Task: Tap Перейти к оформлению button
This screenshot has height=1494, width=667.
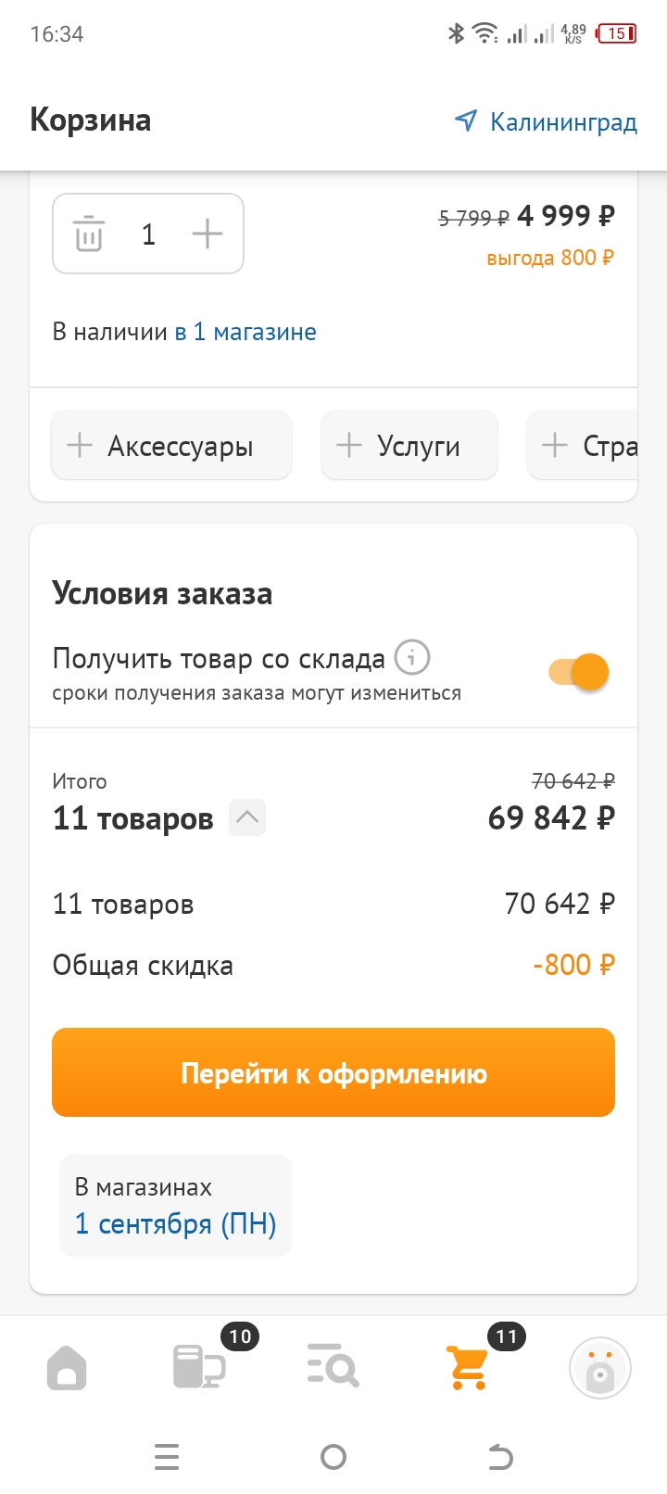Action: [333, 1072]
